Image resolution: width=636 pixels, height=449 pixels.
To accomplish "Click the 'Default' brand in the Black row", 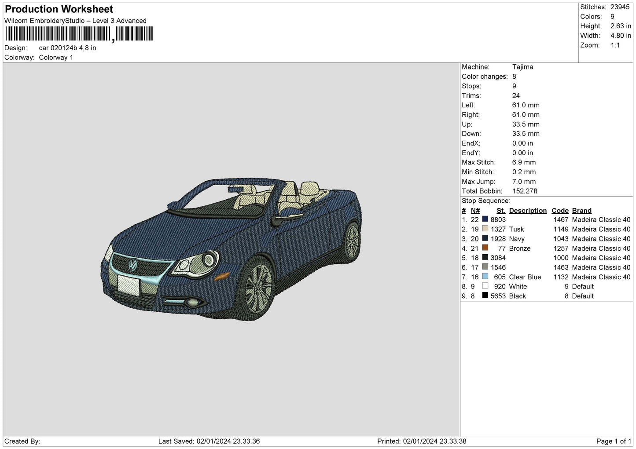I will point(583,296).
